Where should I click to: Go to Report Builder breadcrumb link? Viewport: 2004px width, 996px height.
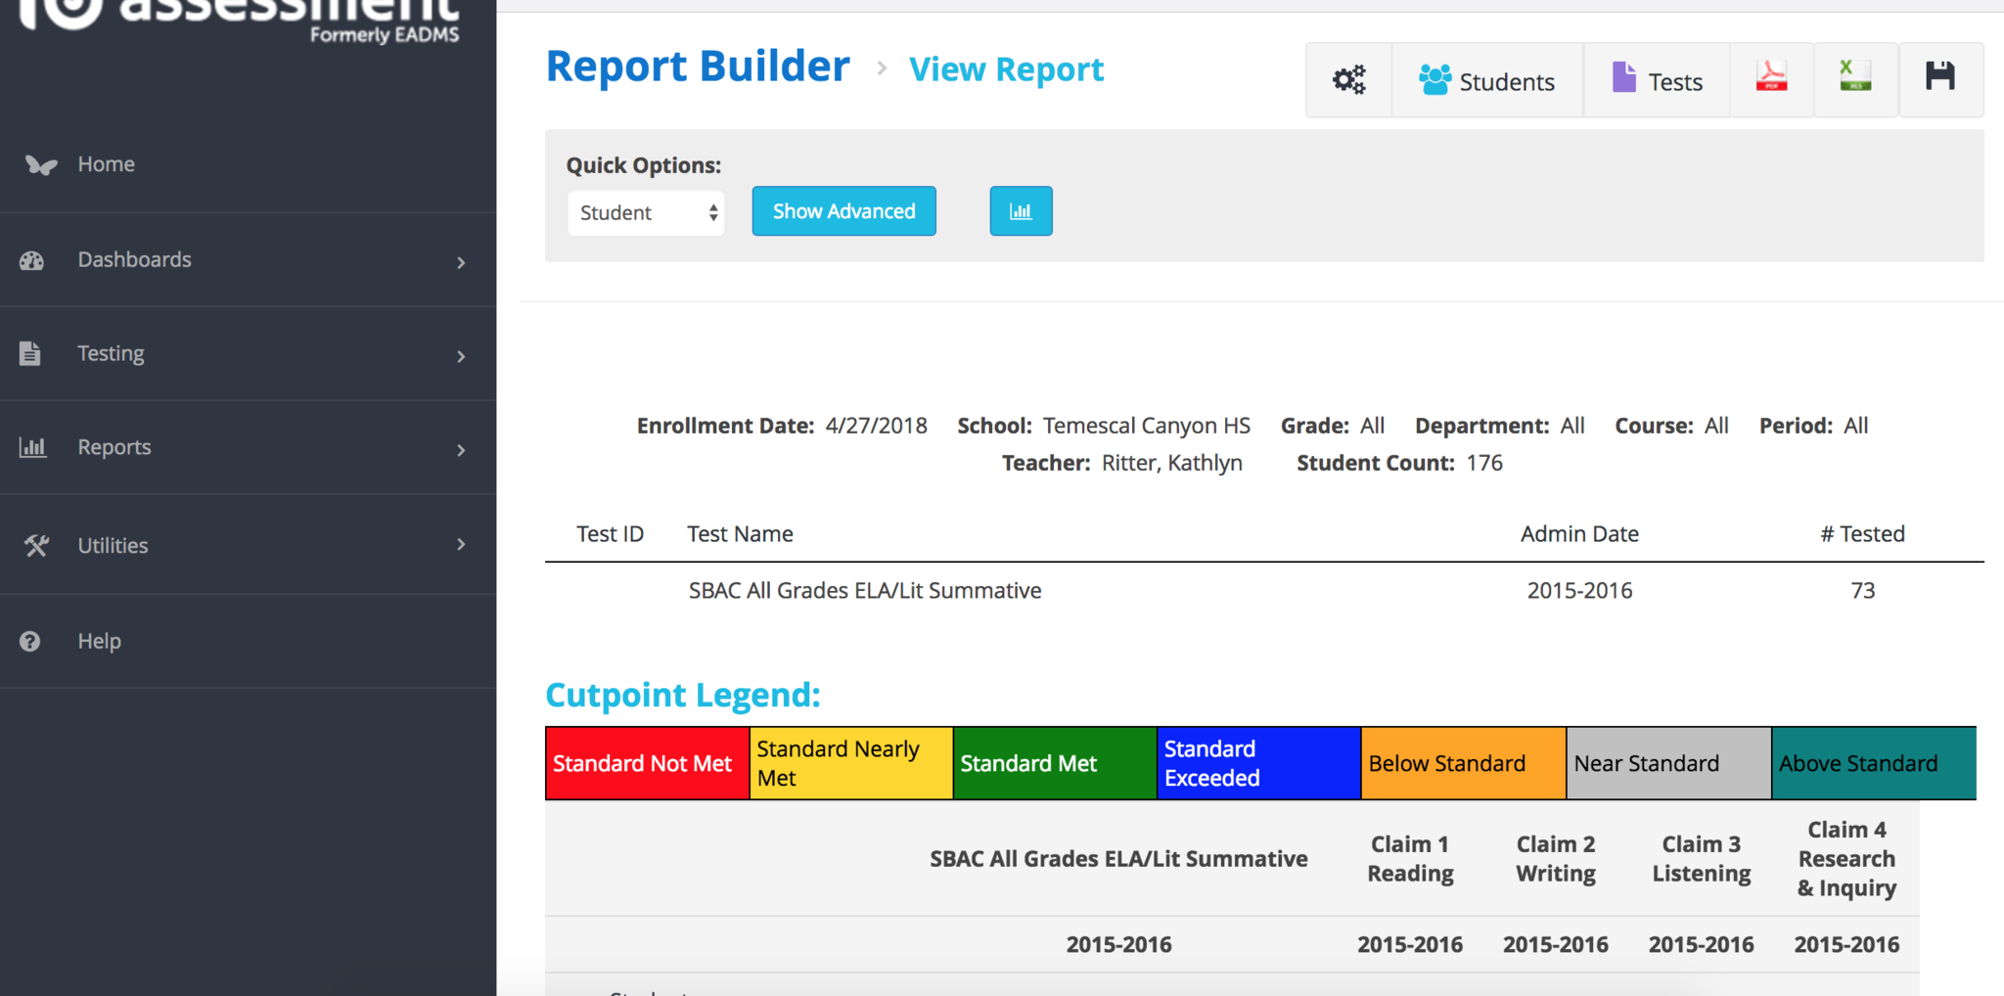pos(698,68)
